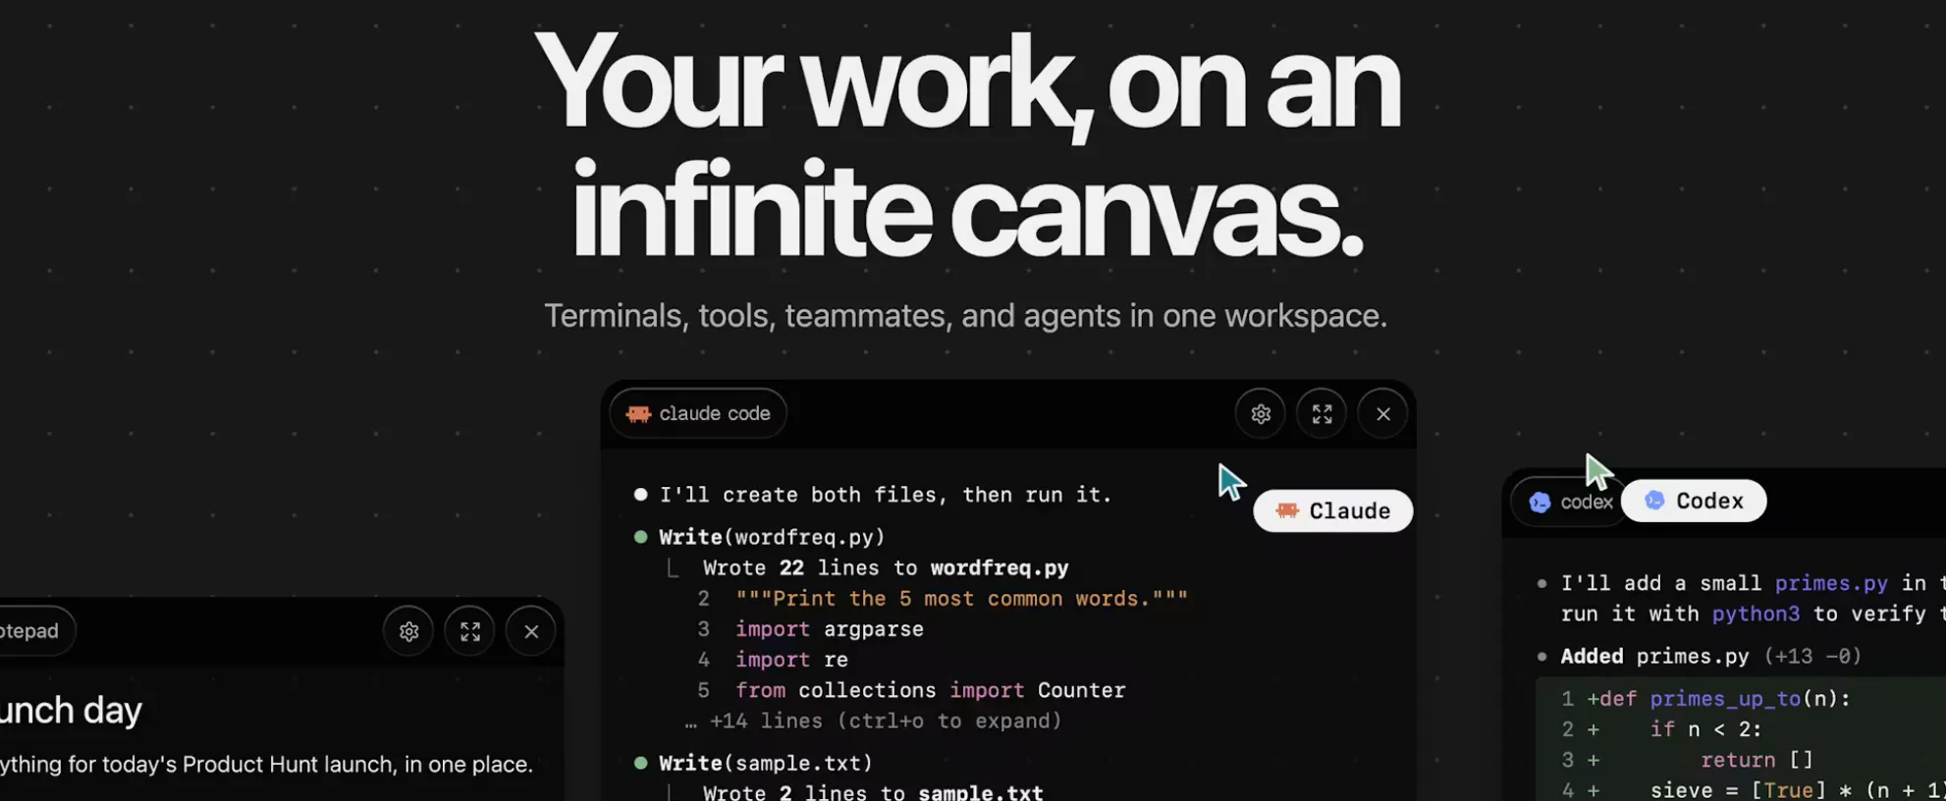This screenshot has height=801, width=1946.
Task: Select the codex panel title pill
Action: point(1570,502)
